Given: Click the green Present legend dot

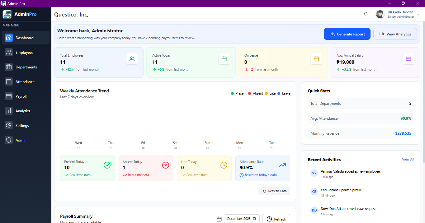Looking at the screenshot, I should coord(232,93).
